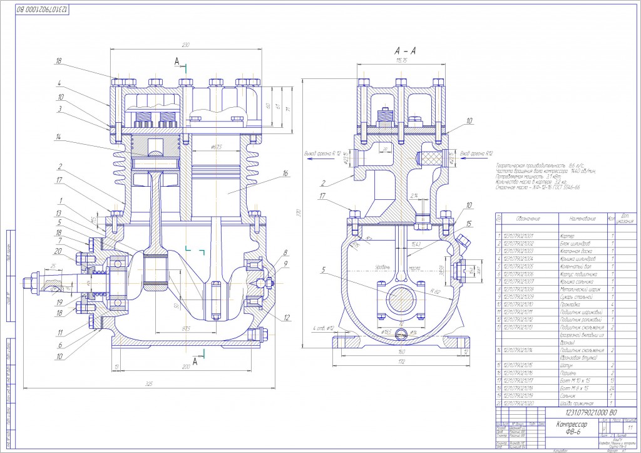
Task: Click the table header "Наименование"
Action: tap(582, 219)
